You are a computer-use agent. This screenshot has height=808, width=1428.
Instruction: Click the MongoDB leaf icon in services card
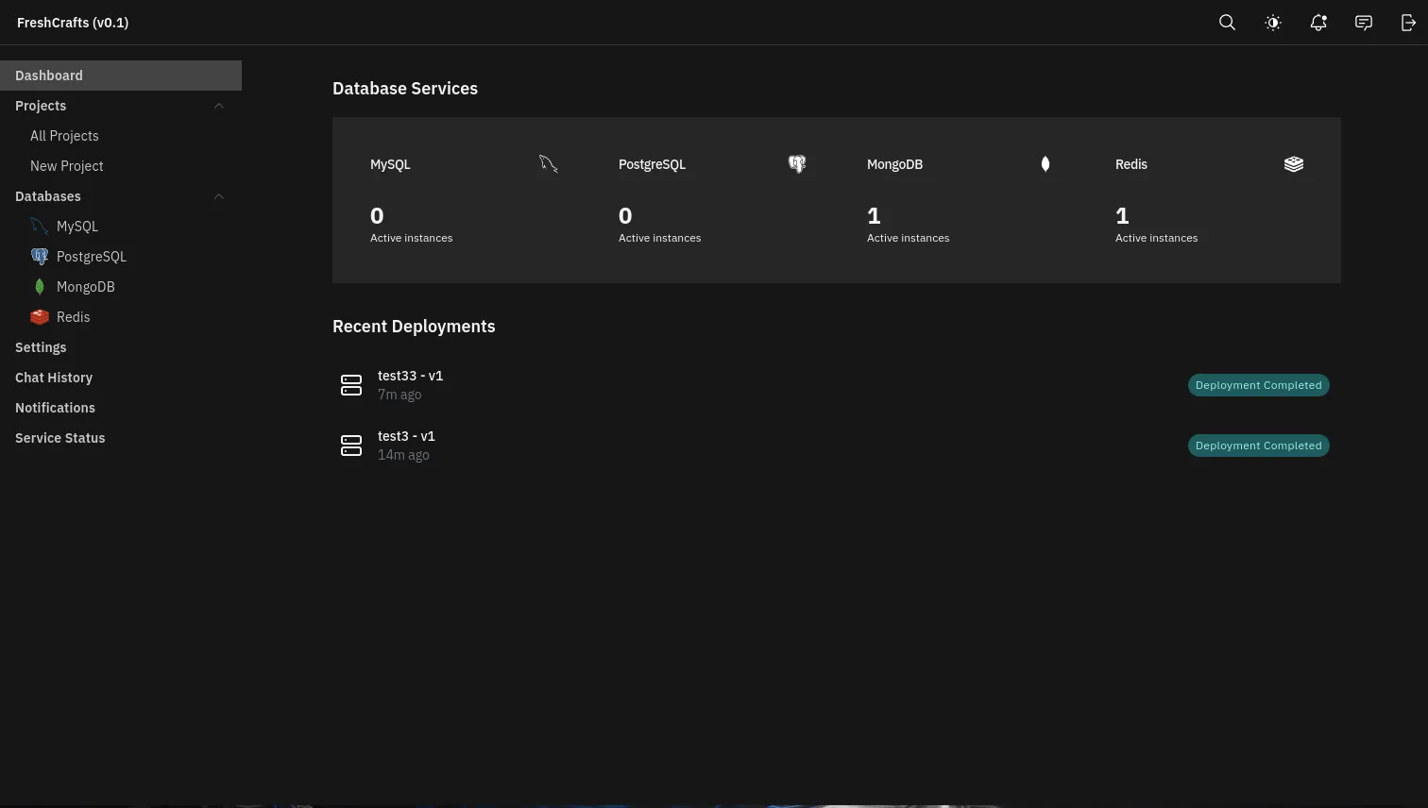point(1045,164)
